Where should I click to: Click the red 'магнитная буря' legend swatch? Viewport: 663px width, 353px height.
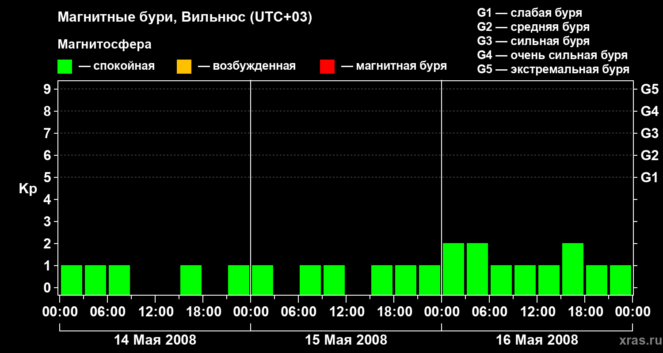327,67
